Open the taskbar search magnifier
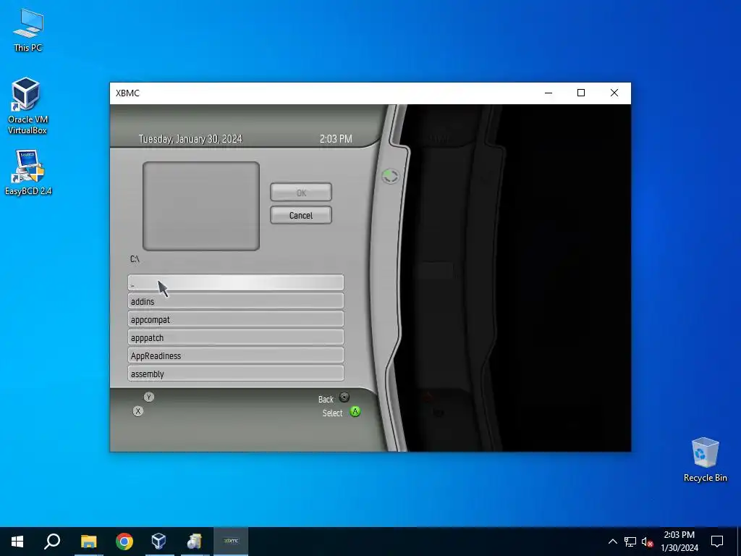The image size is (741, 556). (x=52, y=542)
